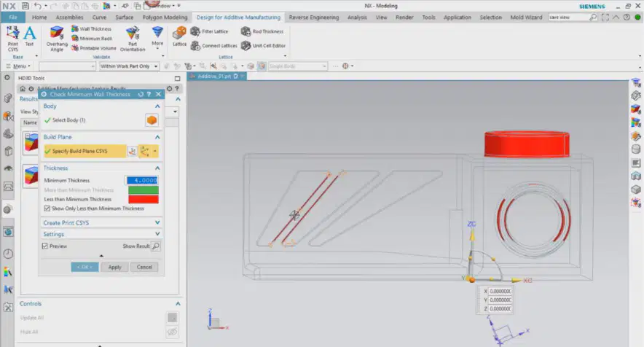The width and height of the screenshot is (644, 347).
Task: Open help for the Wall Thickness dialog
Action: pyautogui.click(x=149, y=94)
